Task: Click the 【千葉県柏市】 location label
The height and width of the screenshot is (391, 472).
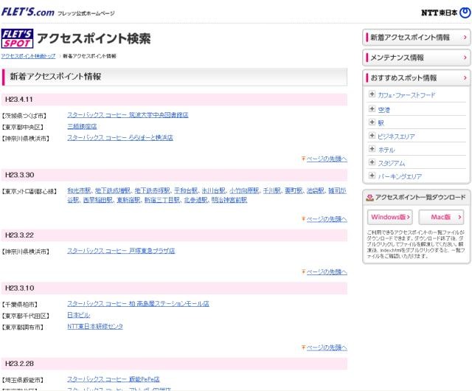Action: click(x=21, y=305)
